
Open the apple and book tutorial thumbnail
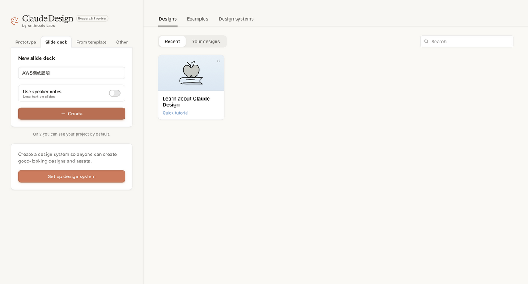(191, 73)
